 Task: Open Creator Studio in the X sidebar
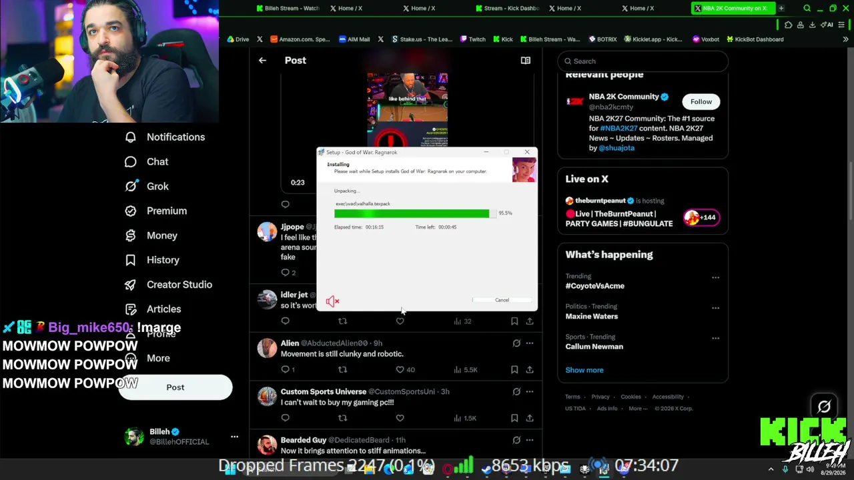[169, 285]
